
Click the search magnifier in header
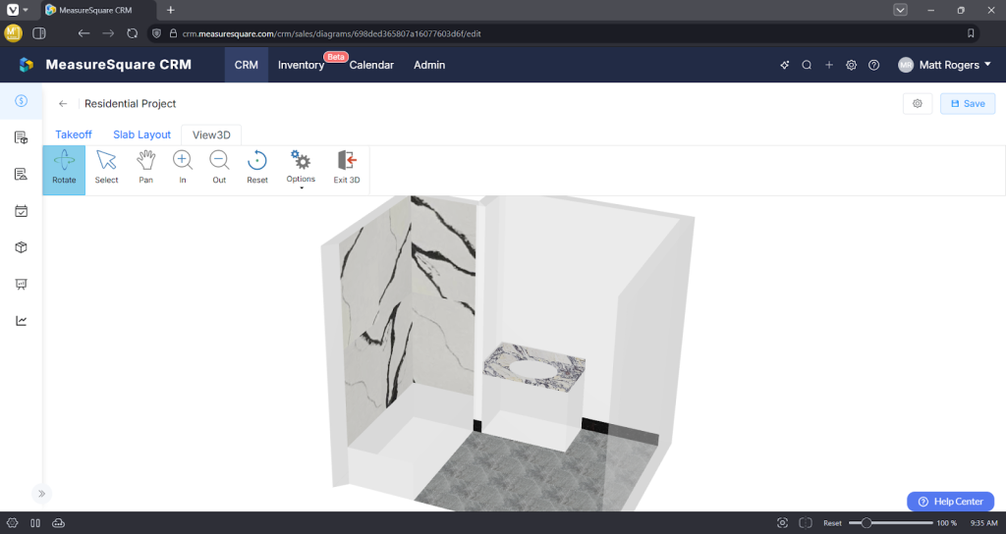click(x=807, y=65)
